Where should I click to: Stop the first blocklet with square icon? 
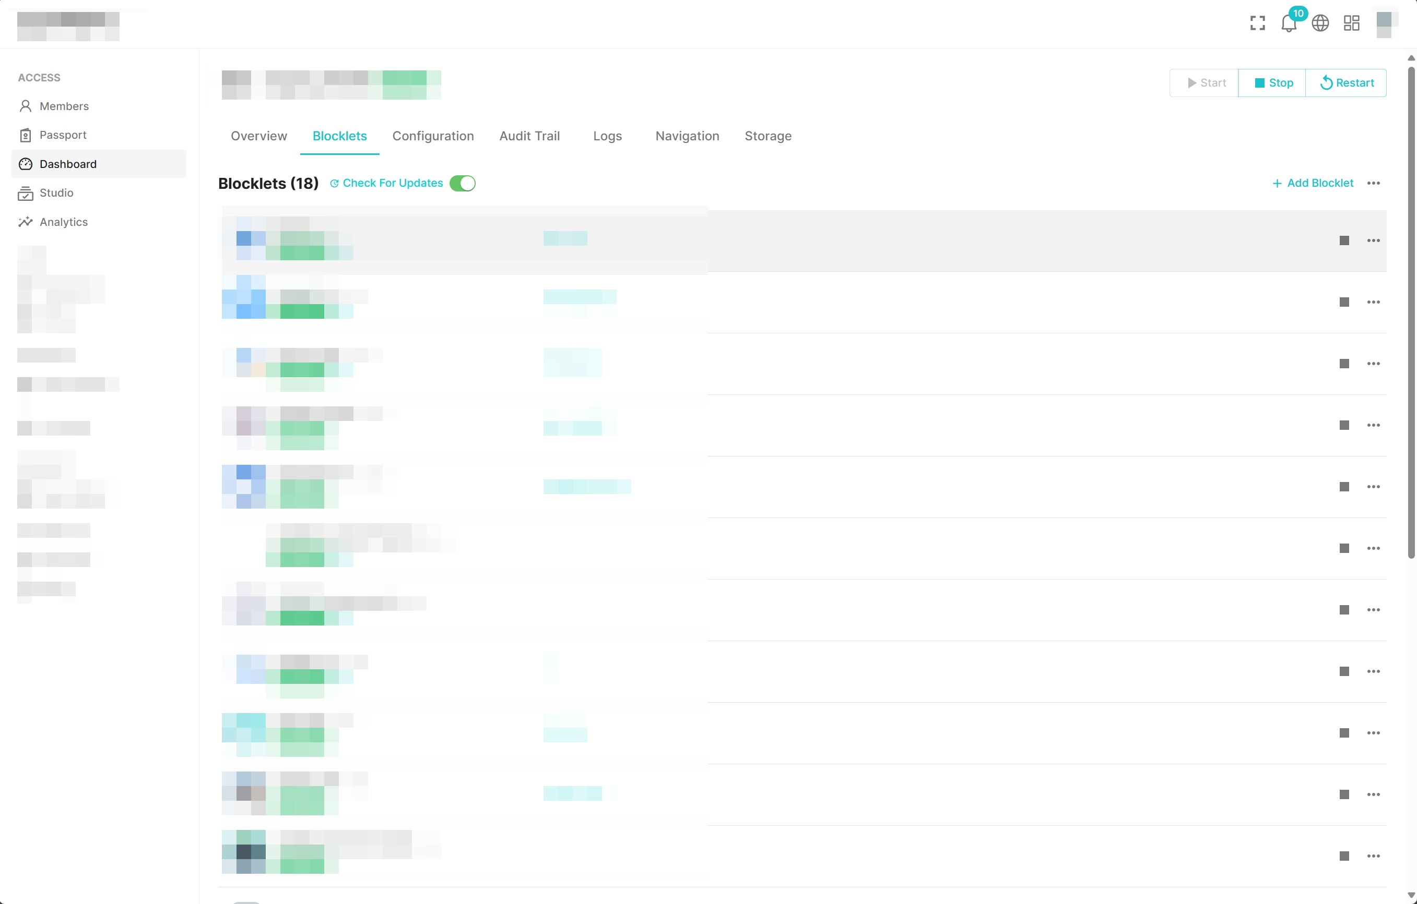coord(1344,240)
